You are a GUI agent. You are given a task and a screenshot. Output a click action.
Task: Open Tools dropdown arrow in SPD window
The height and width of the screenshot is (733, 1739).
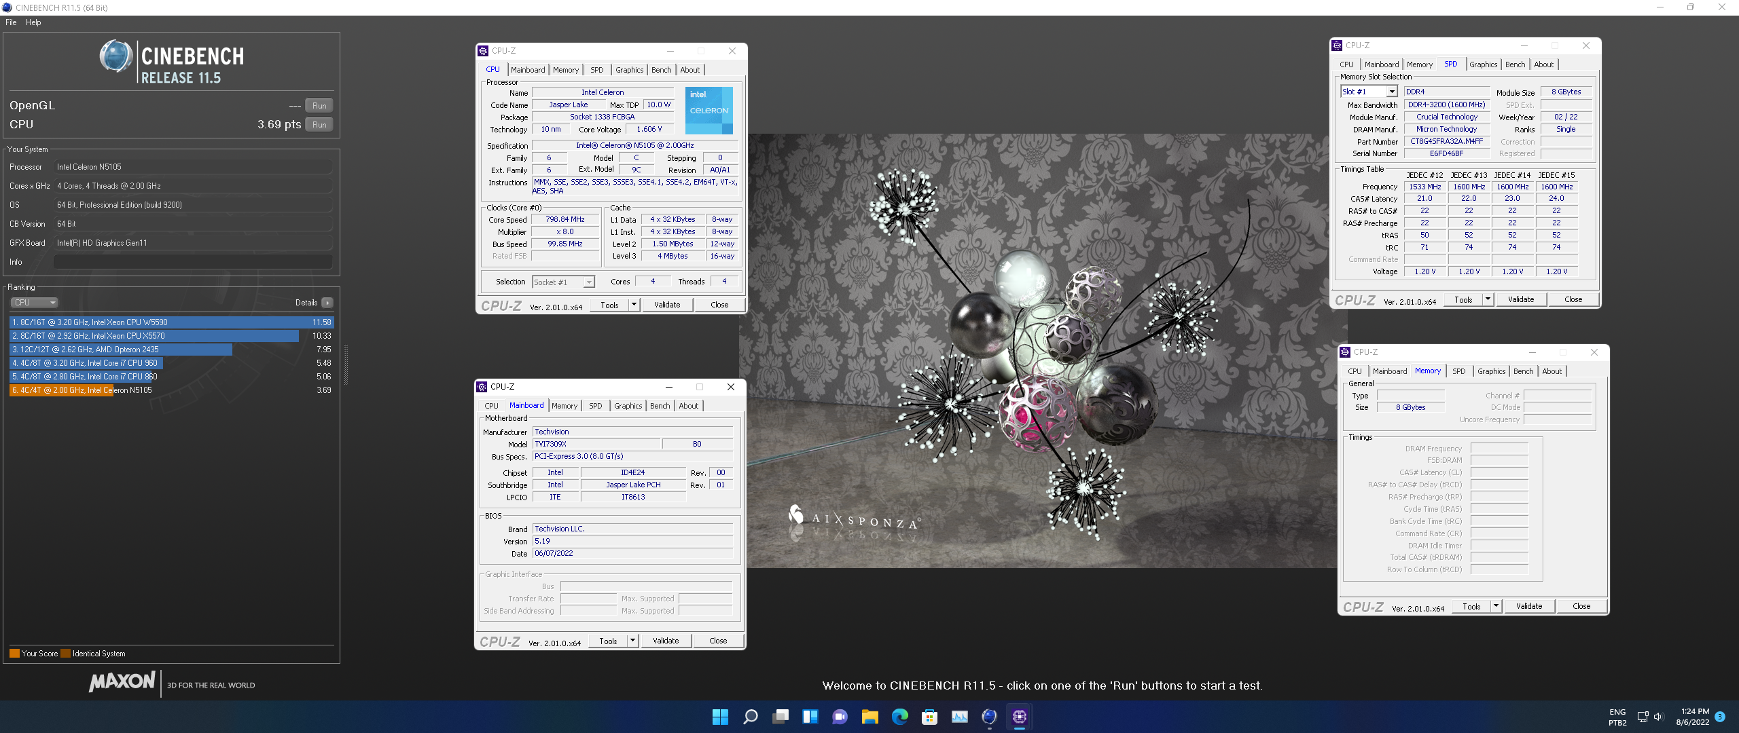[x=1488, y=299]
